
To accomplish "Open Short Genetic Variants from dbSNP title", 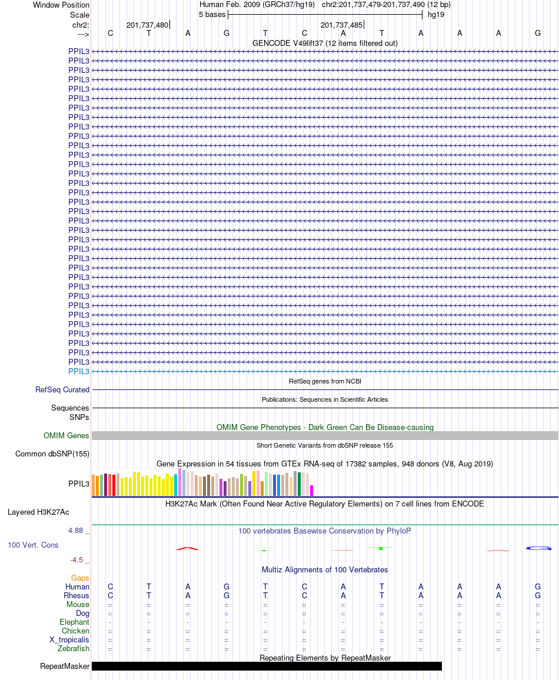I will point(325,445).
